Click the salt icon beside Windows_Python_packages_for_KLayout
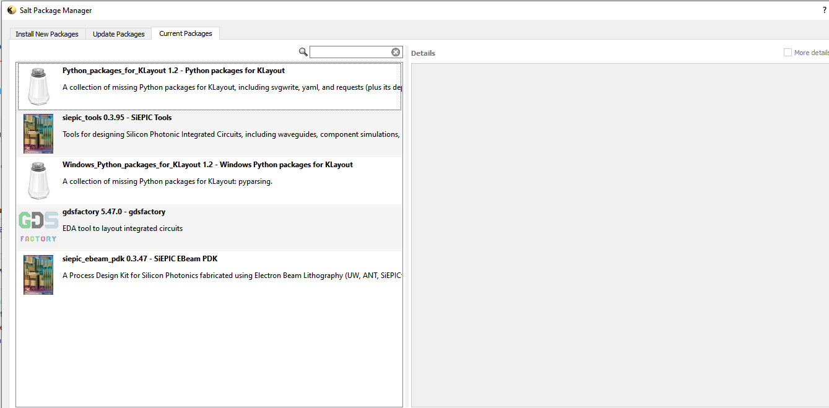829x408 pixels. coord(38,181)
